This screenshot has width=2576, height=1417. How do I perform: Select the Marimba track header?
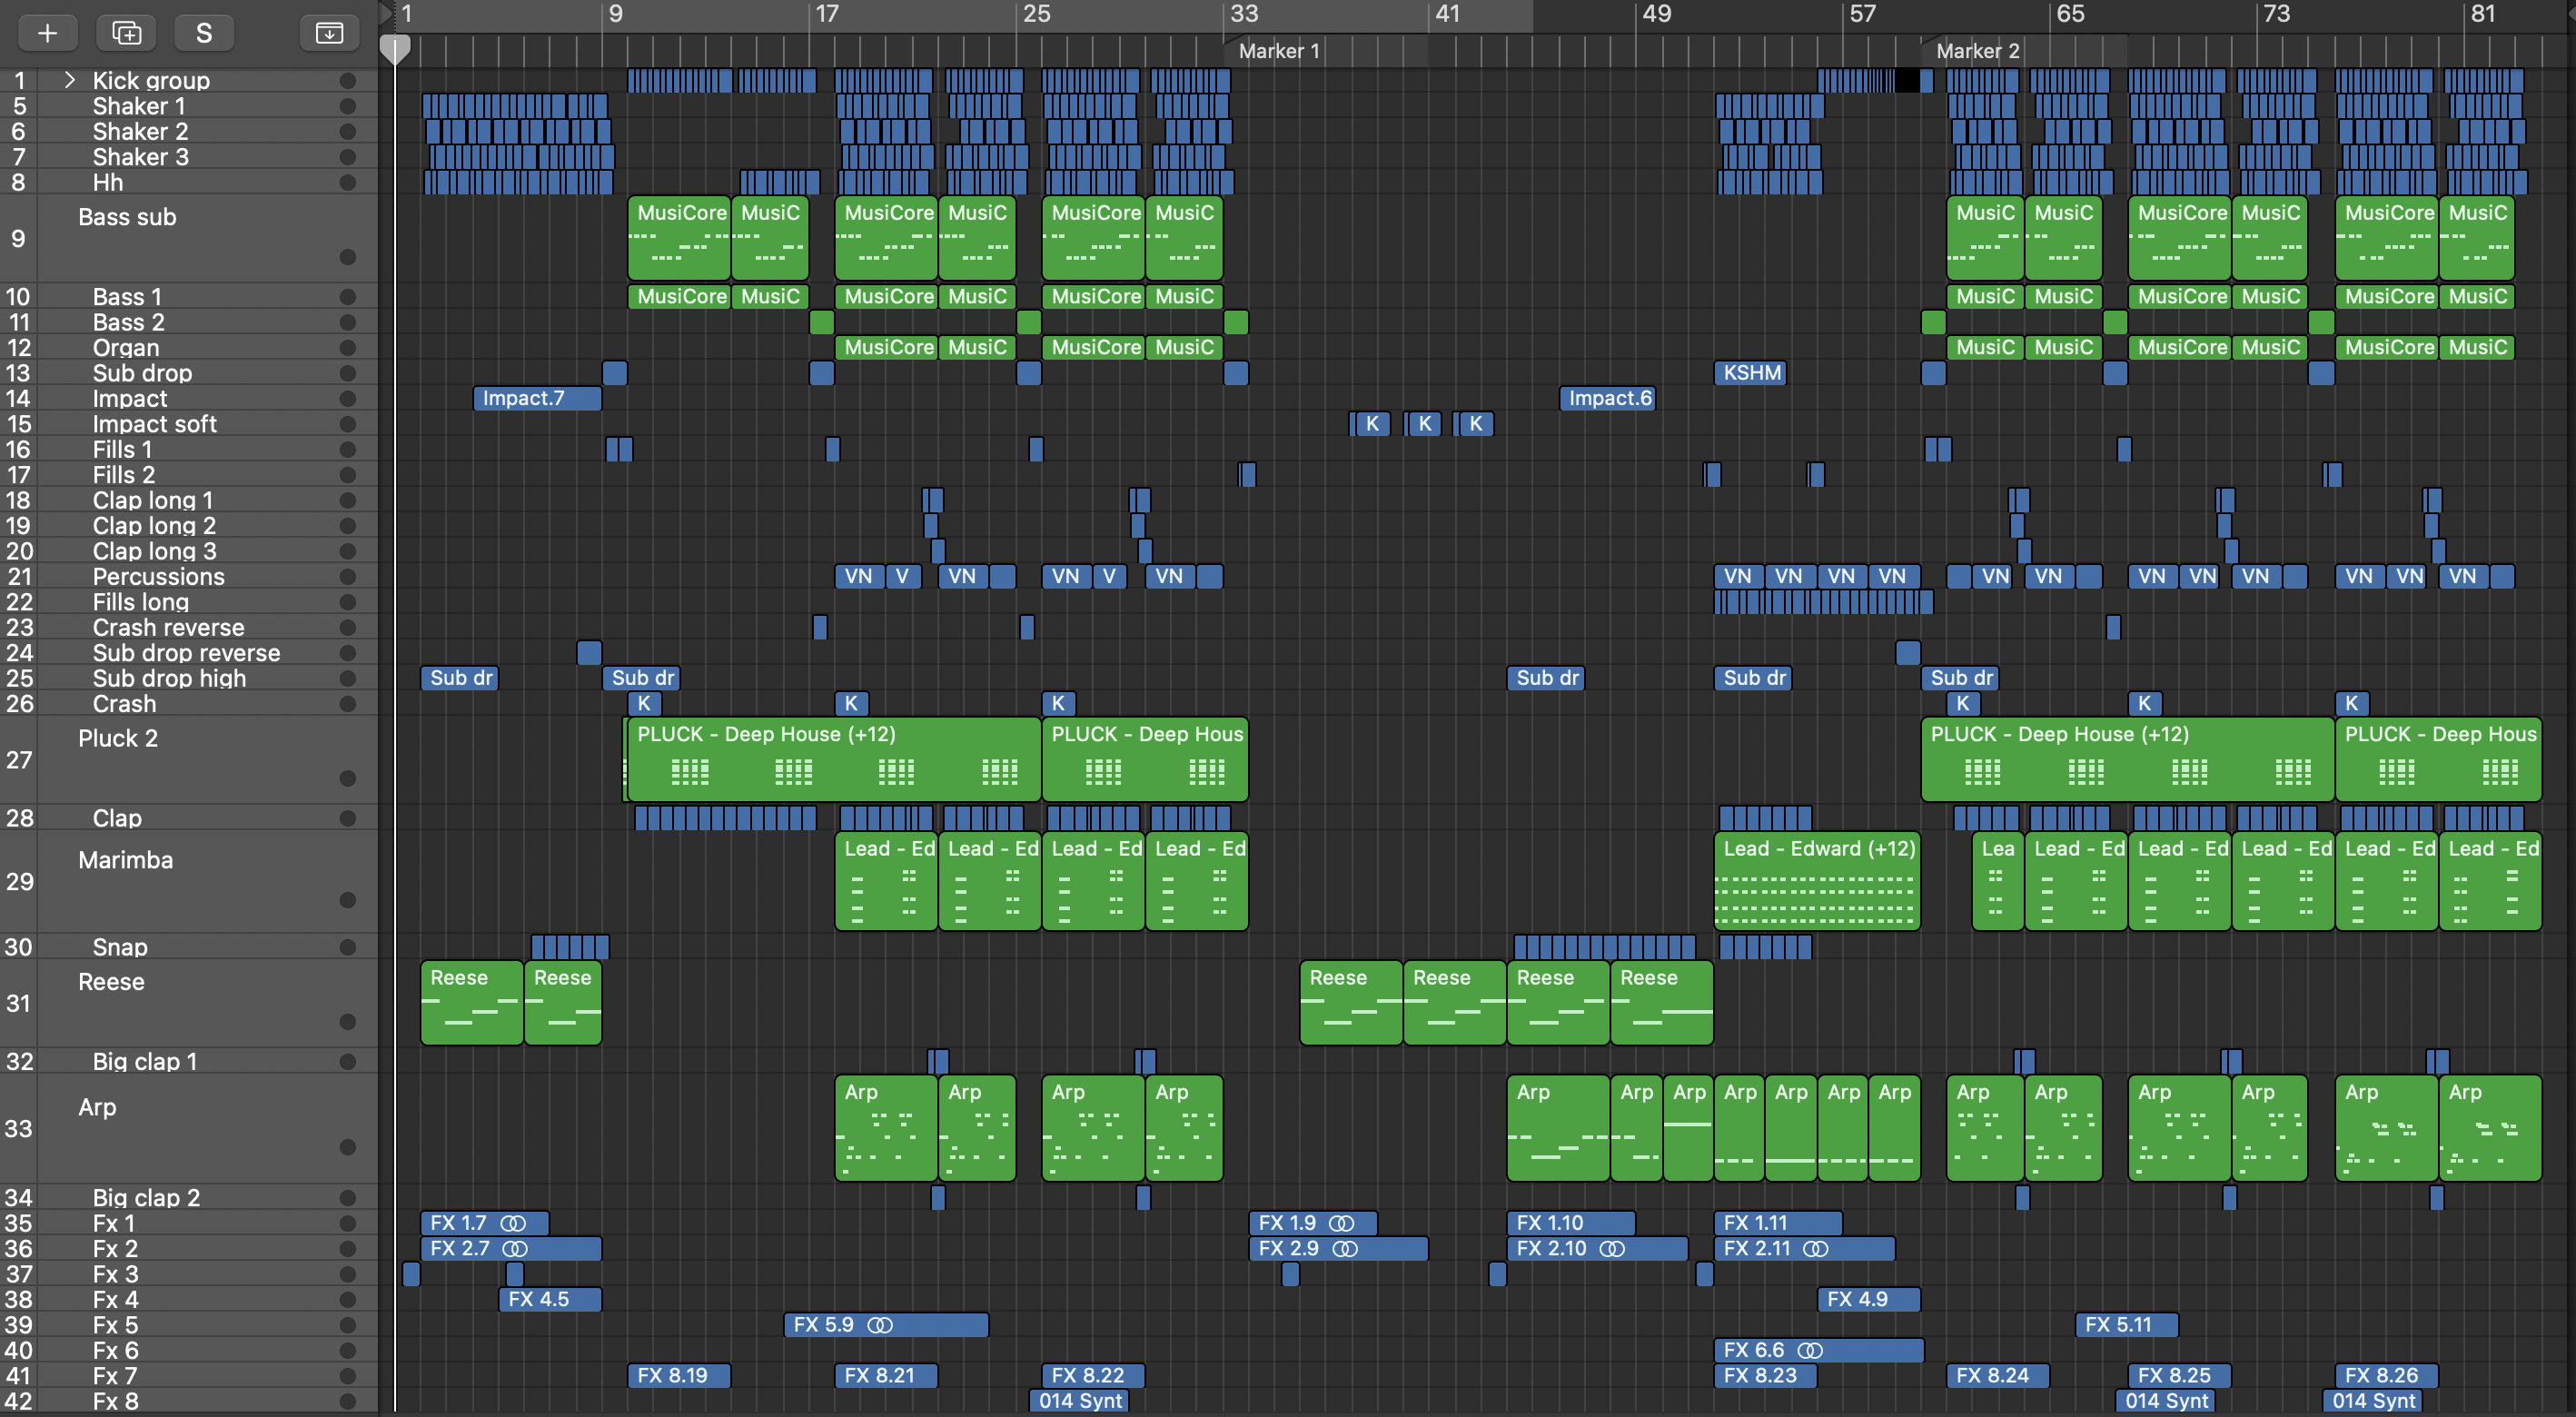click(190, 881)
